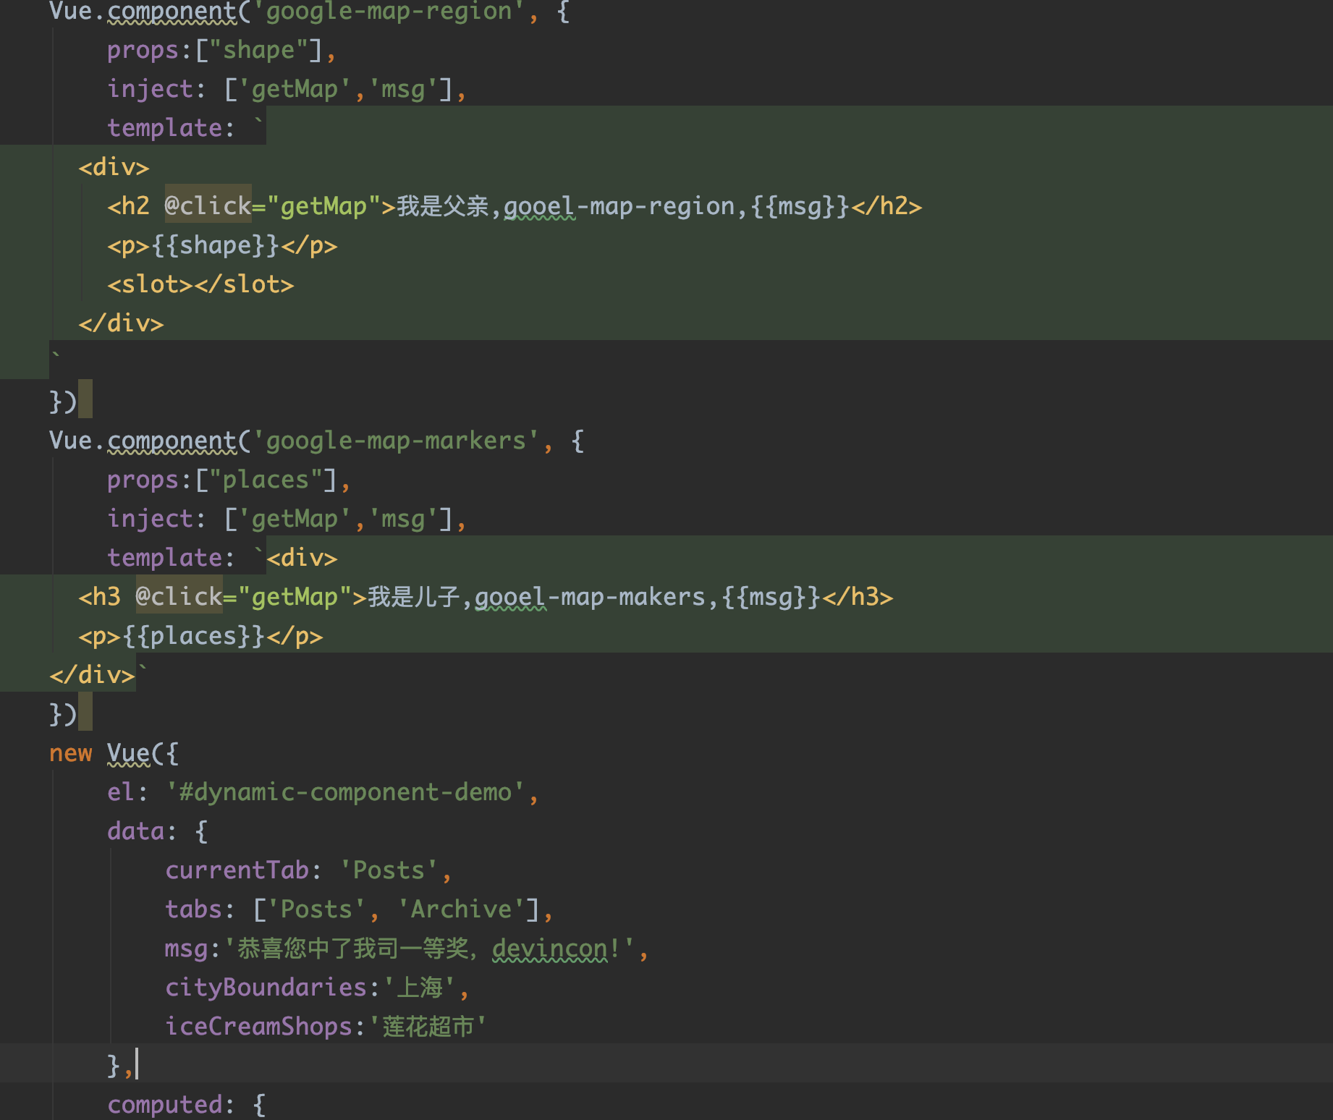Screen dimensions: 1333x1120
Task: Click gooel-map-region text in the h2 line
Action: (619, 207)
